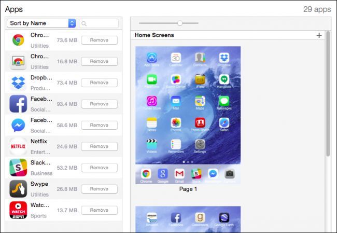Screen dimensions: 337x233
Task: Remove the 73.6 MB Chrome app
Action: tap(100, 40)
